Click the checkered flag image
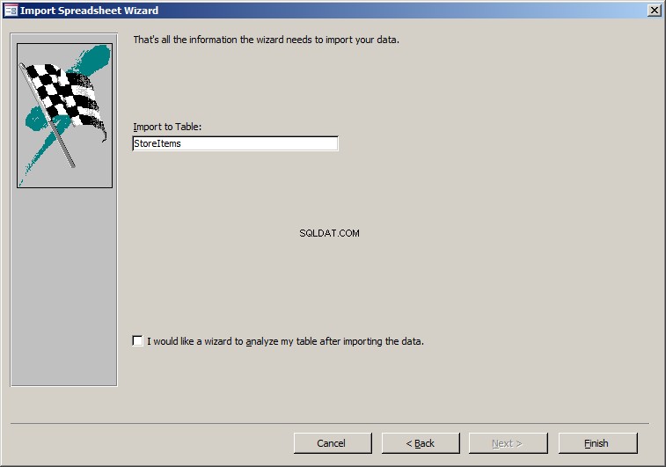 coord(64,115)
